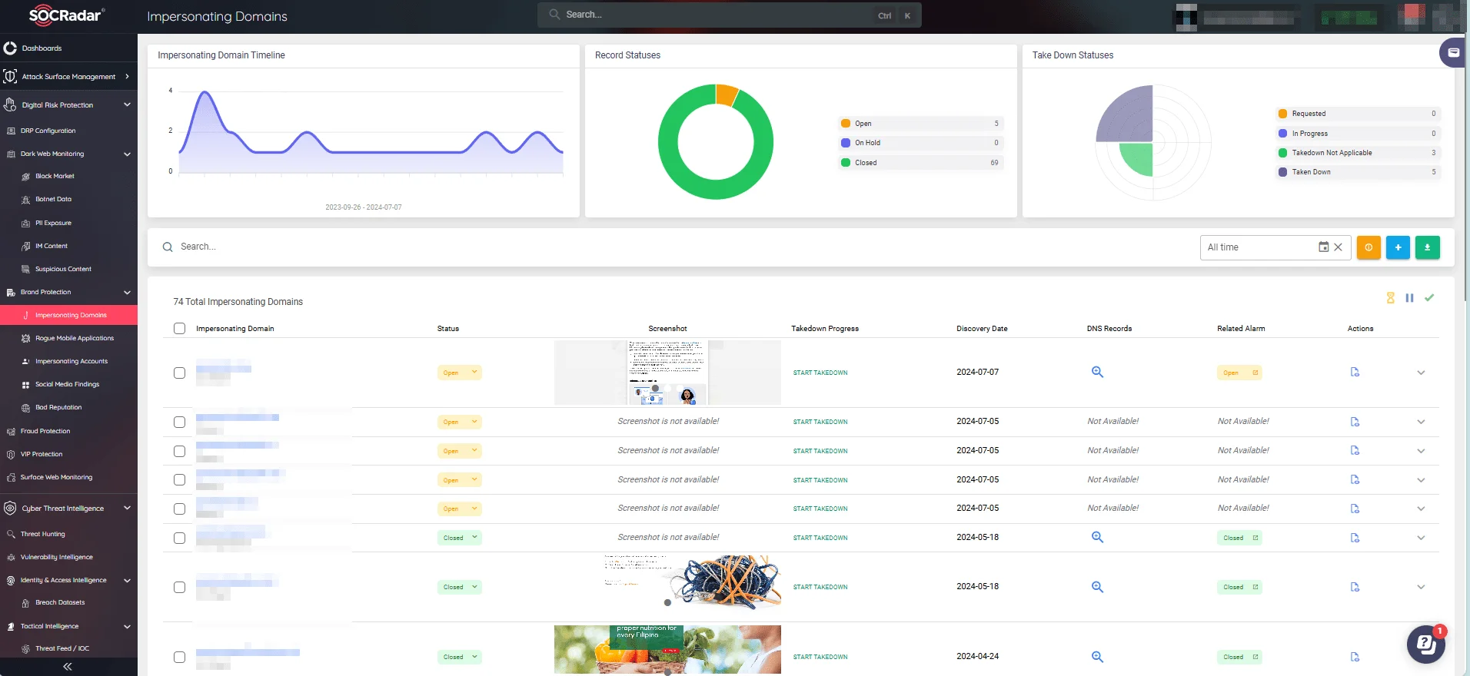
Task: Click the green export download button
Action: point(1428,247)
